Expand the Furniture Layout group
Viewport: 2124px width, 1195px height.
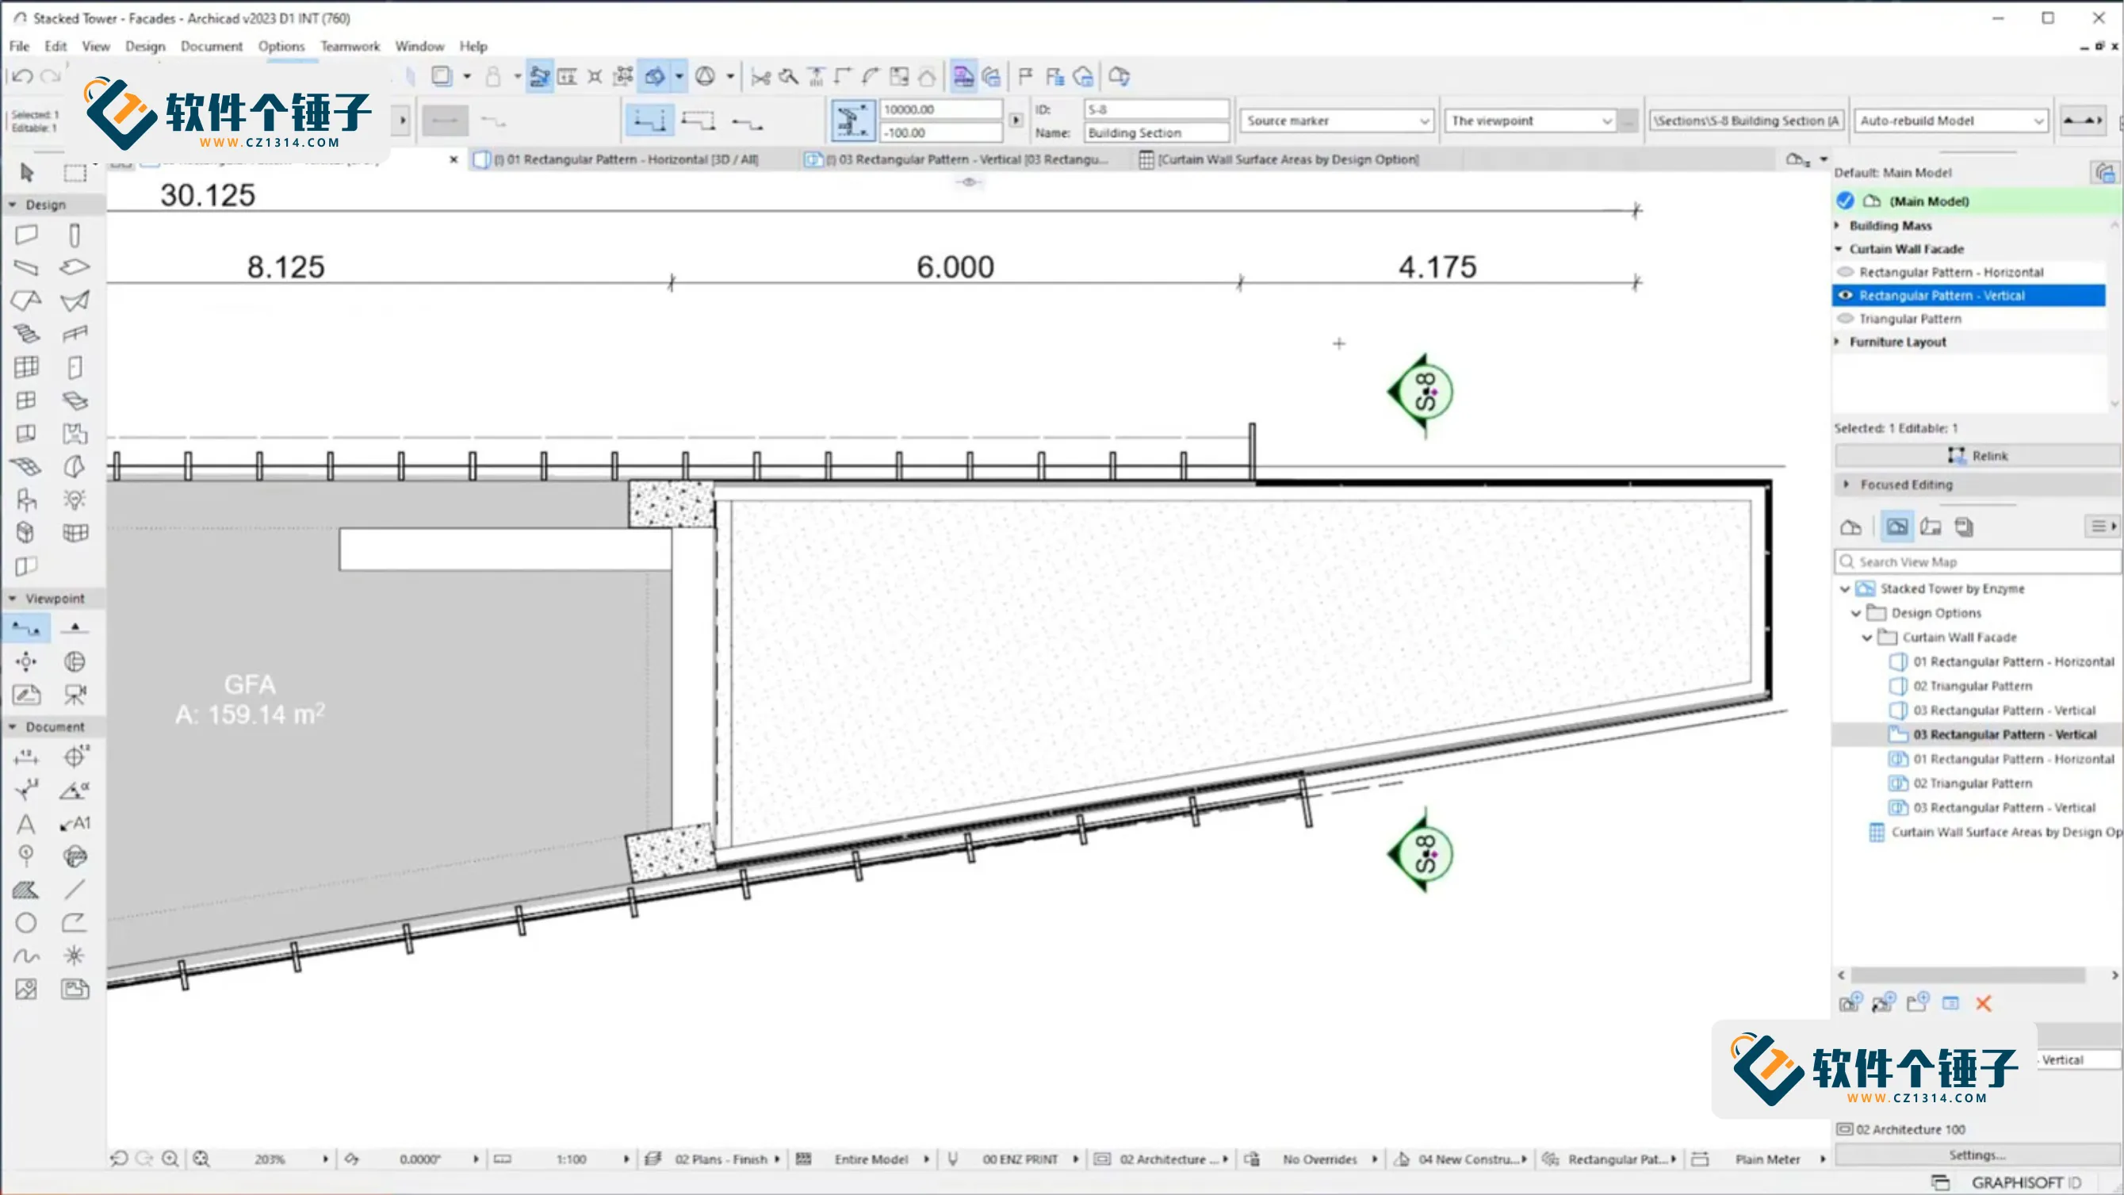click(x=1837, y=342)
